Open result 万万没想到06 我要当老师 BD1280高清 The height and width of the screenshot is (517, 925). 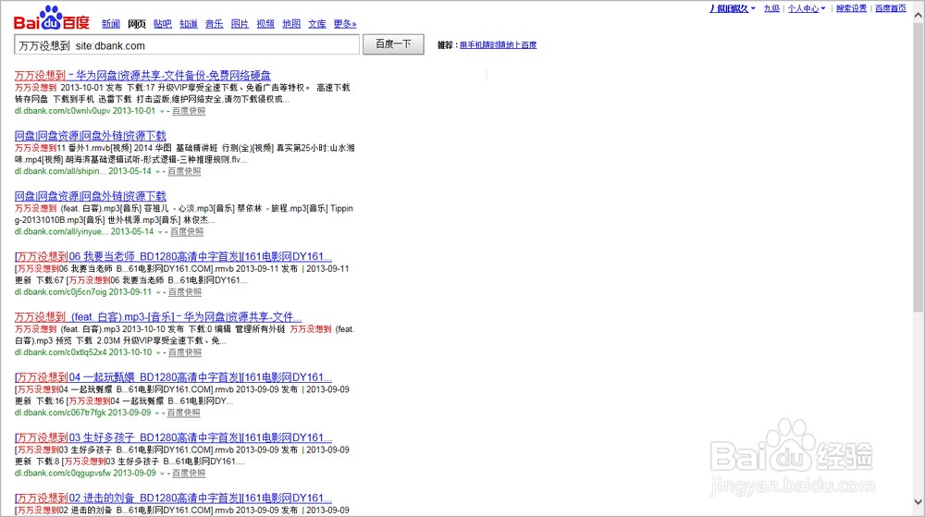tap(174, 256)
